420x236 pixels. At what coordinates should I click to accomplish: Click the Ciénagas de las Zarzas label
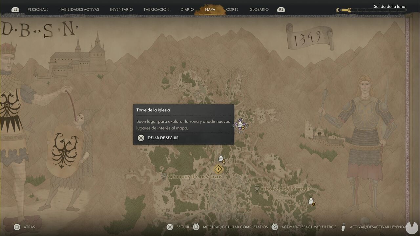coord(195,176)
